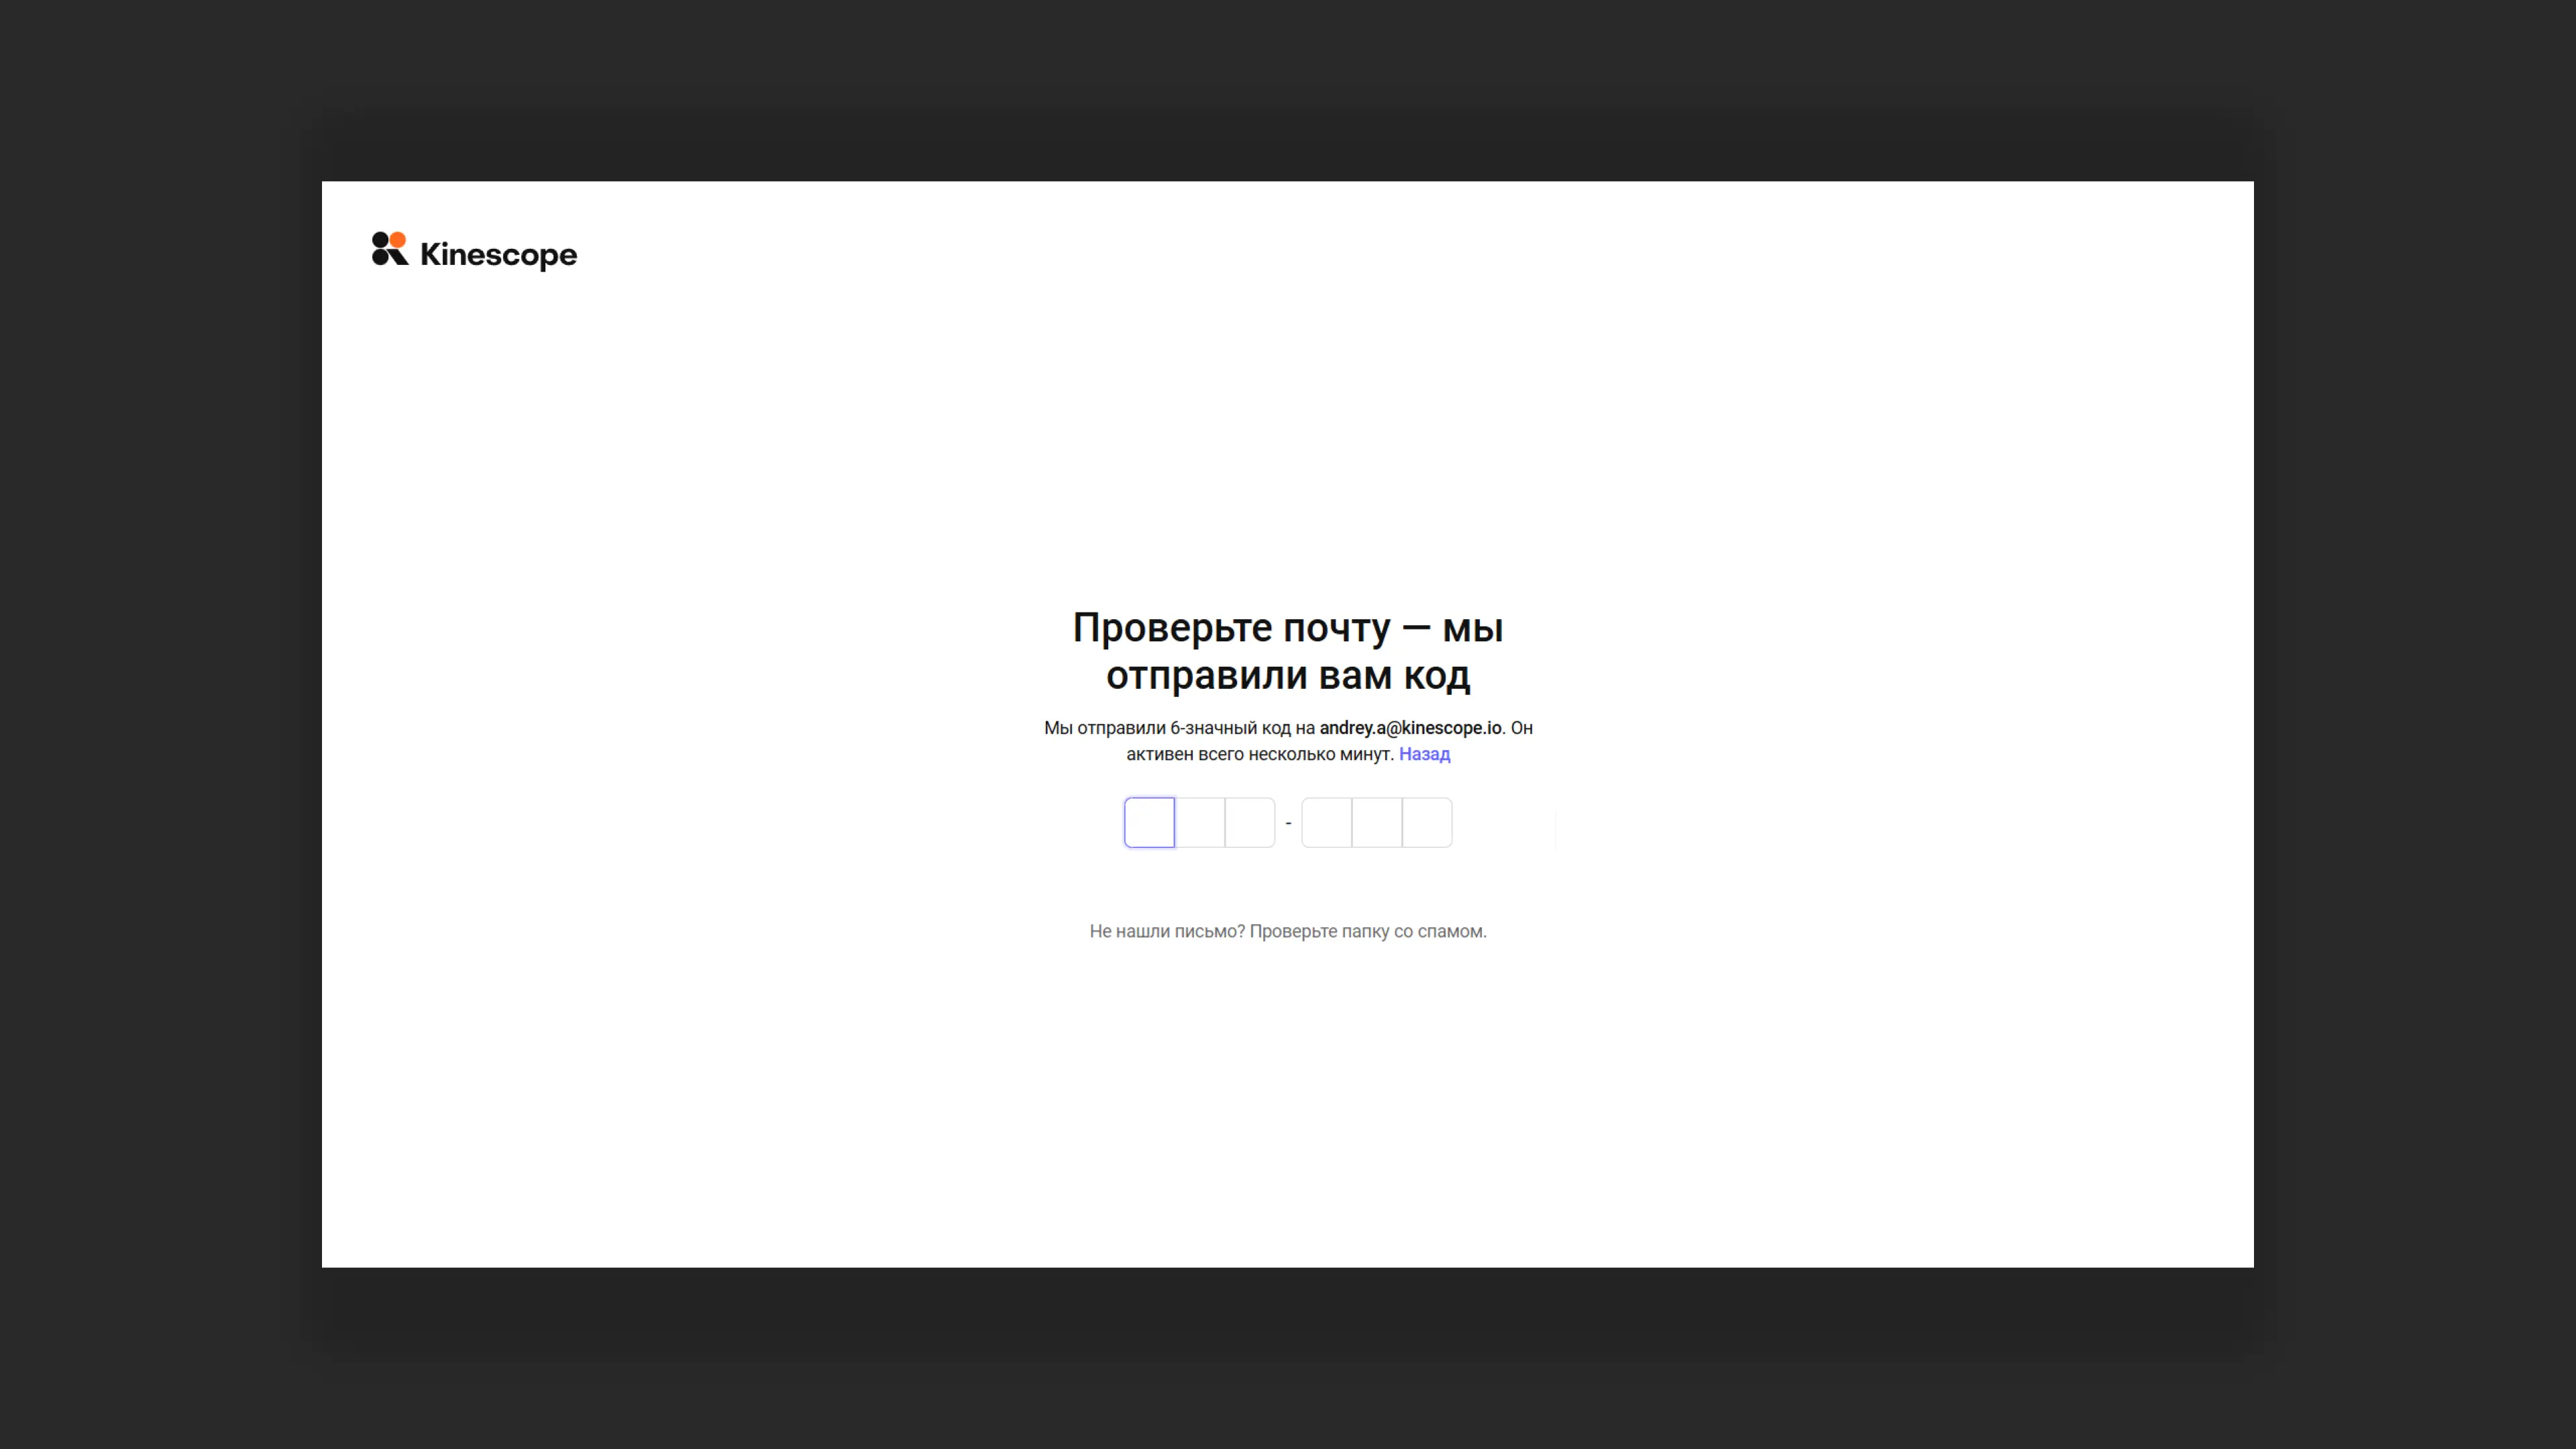Click the orange dot in Kinescope logo
The height and width of the screenshot is (1449, 2576).
(x=398, y=240)
